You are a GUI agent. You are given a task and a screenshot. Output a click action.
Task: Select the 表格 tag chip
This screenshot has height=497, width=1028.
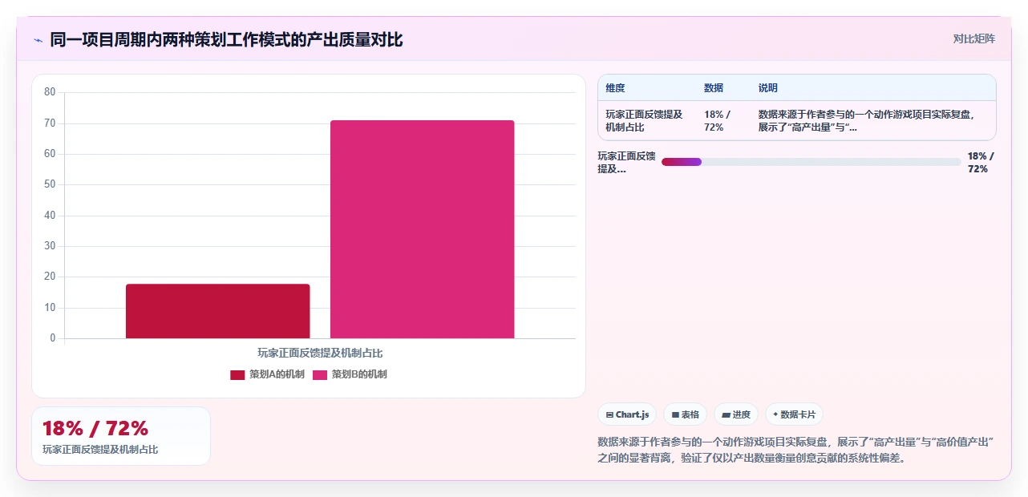[685, 414]
